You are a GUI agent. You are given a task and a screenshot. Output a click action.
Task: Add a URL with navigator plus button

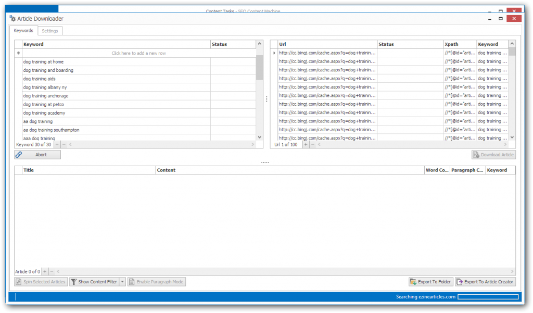pyautogui.click(x=306, y=144)
